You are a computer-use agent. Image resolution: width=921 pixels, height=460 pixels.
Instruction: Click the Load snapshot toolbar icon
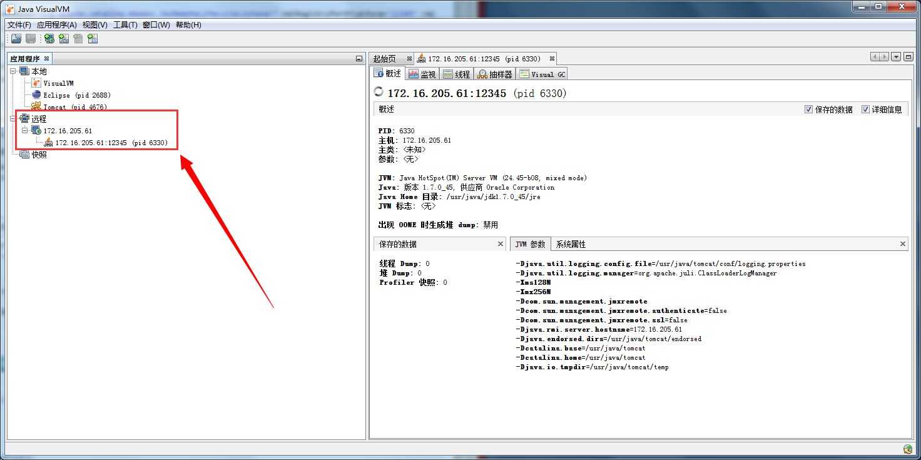(x=16, y=39)
